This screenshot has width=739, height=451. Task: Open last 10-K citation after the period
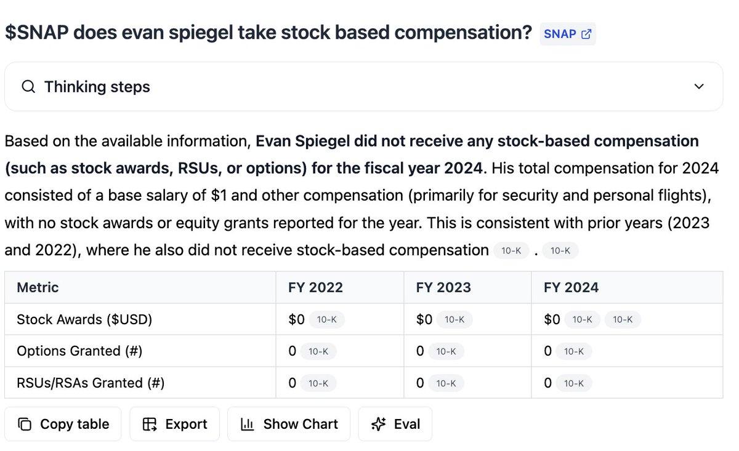tap(560, 250)
